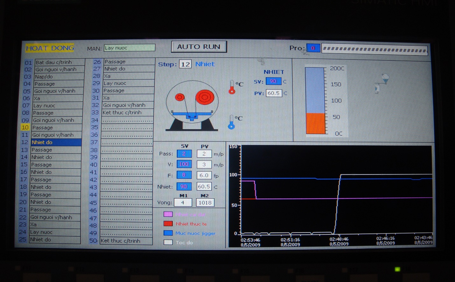Select step 24 Lay nuoc
The width and height of the screenshot is (455, 282).
pos(55,232)
